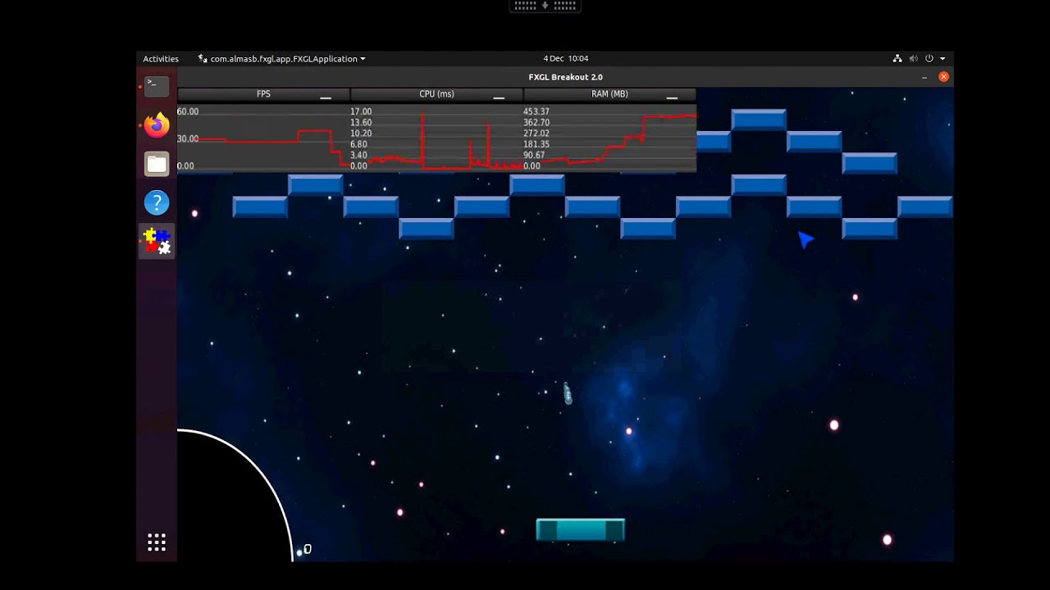Click the 6.80 CPU axis label
This screenshot has width=1050, height=590.
(x=359, y=144)
